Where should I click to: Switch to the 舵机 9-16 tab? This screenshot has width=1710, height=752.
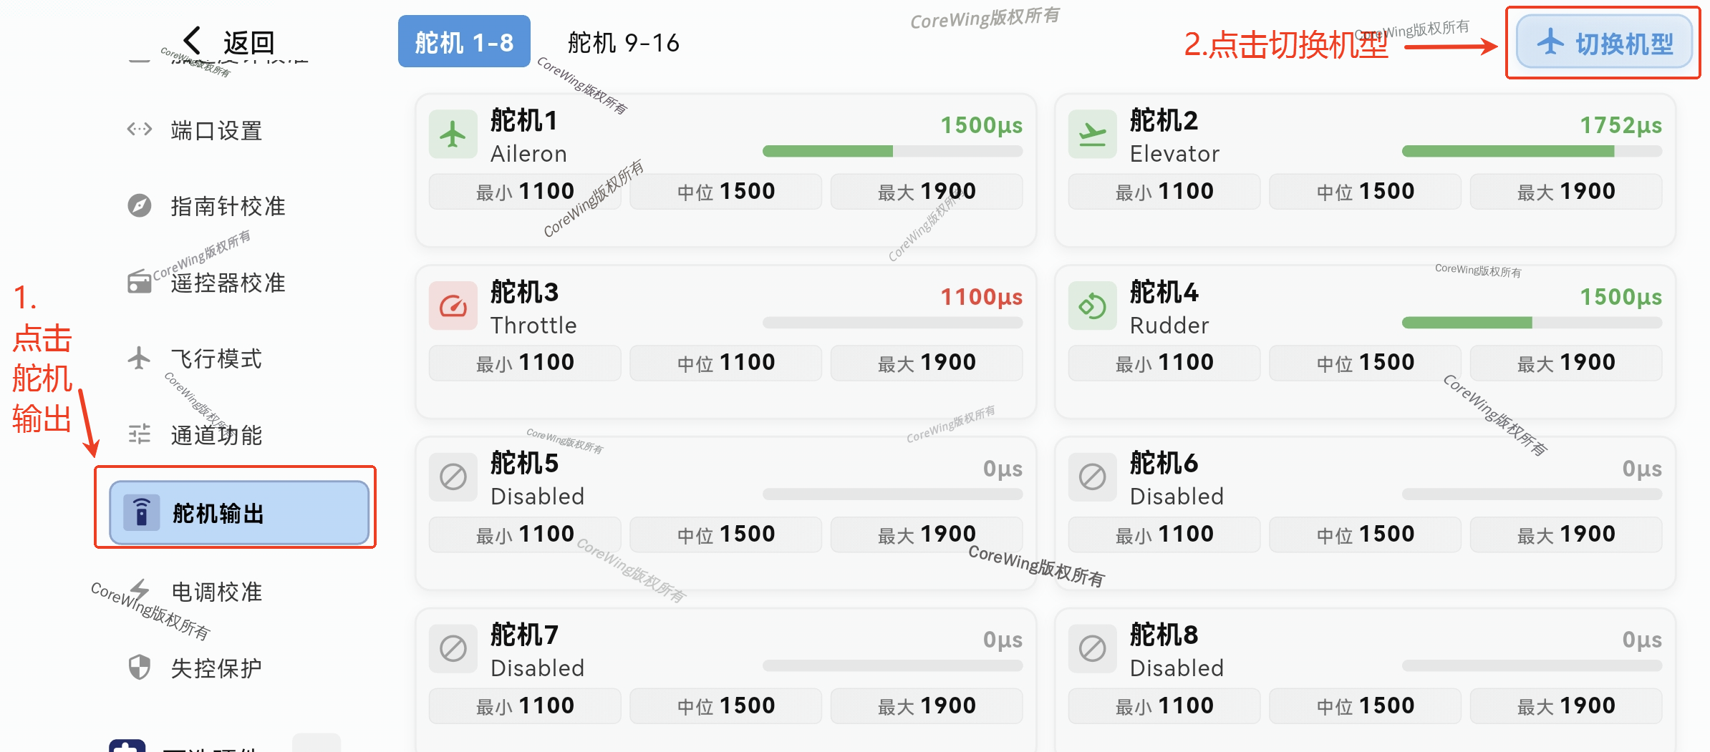pos(623,43)
